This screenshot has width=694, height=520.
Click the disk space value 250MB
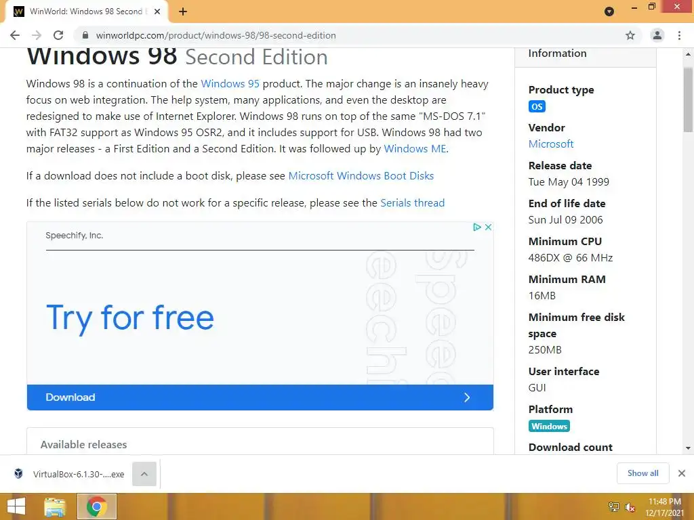(x=545, y=350)
